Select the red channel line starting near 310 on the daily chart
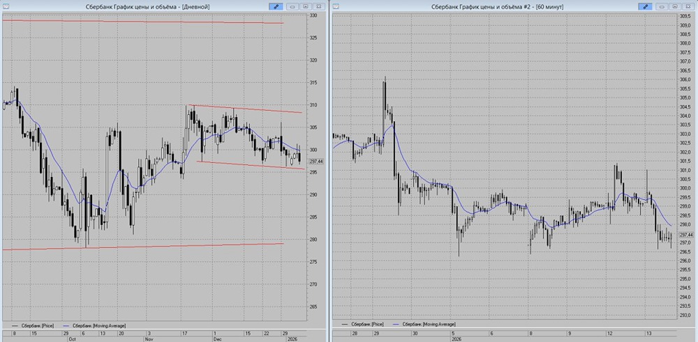 [245, 109]
